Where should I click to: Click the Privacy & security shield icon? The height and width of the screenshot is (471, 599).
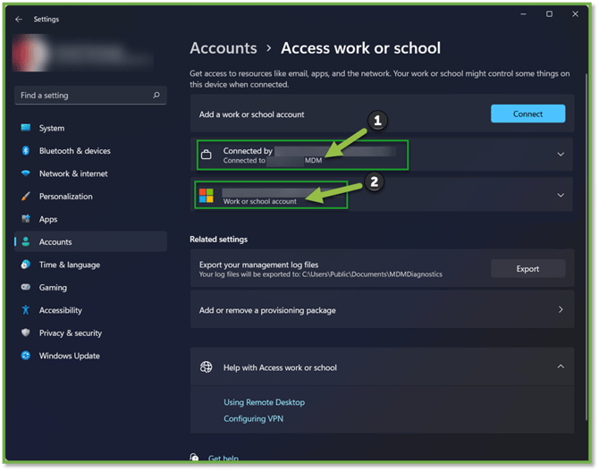(26, 333)
